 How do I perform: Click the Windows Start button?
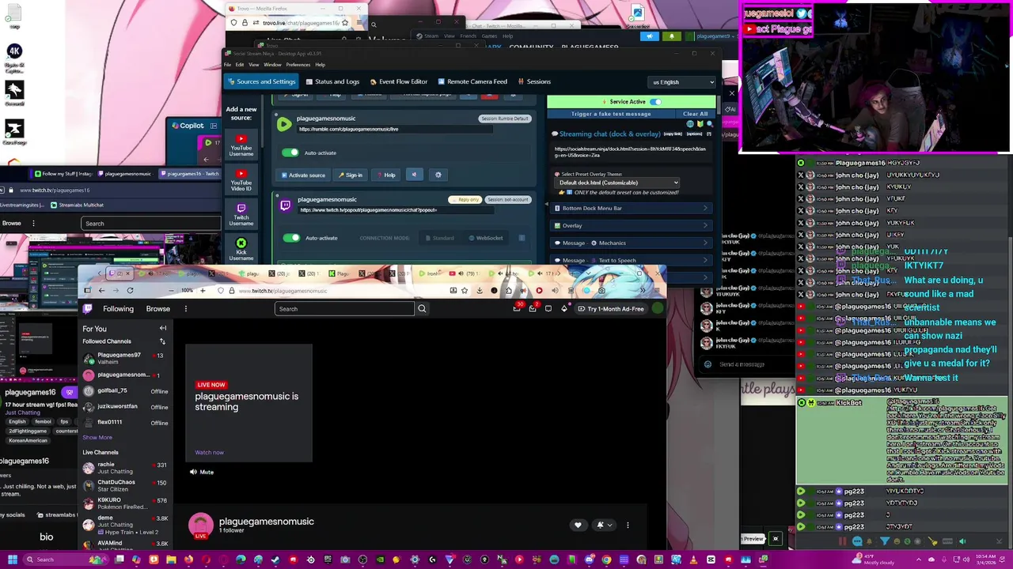pyautogui.click(x=12, y=560)
